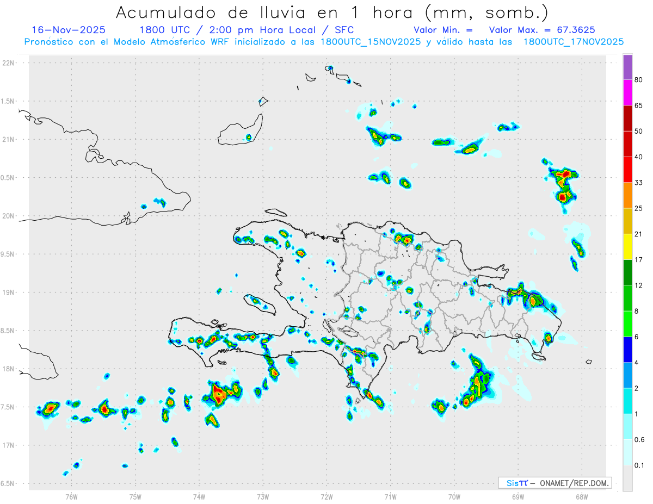The width and height of the screenshot is (653, 504).
Task: Click the legend value "21"
Action: tap(639, 234)
